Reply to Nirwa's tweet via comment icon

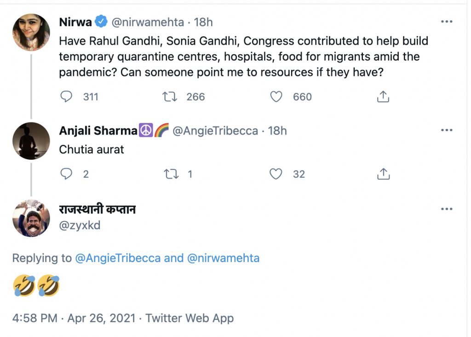(x=67, y=97)
